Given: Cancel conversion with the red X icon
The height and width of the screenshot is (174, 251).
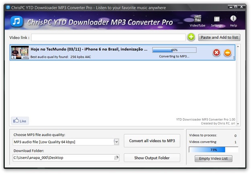Looking at the screenshot, I should [x=216, y=52].
